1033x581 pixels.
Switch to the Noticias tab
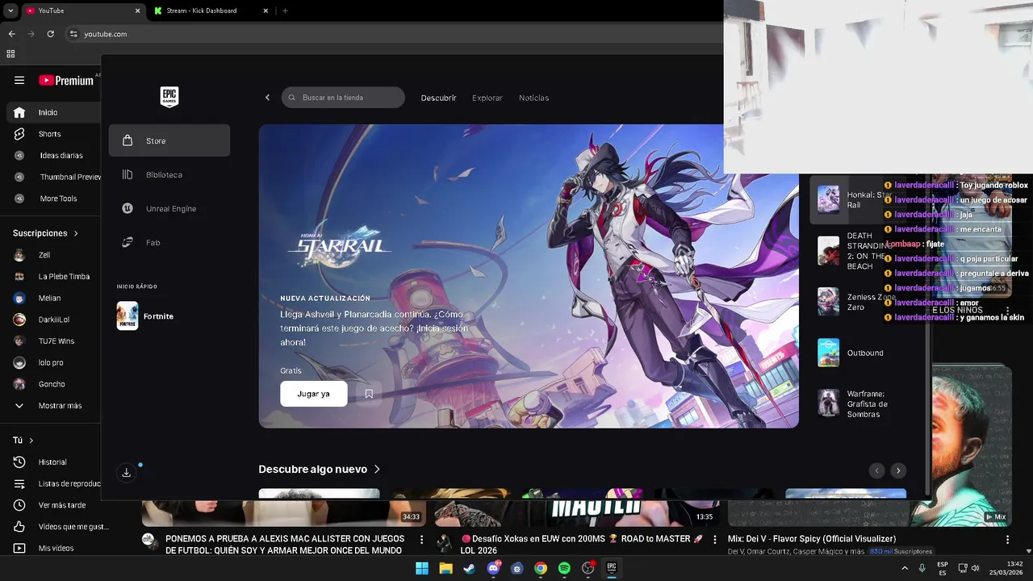click(533, 98)
